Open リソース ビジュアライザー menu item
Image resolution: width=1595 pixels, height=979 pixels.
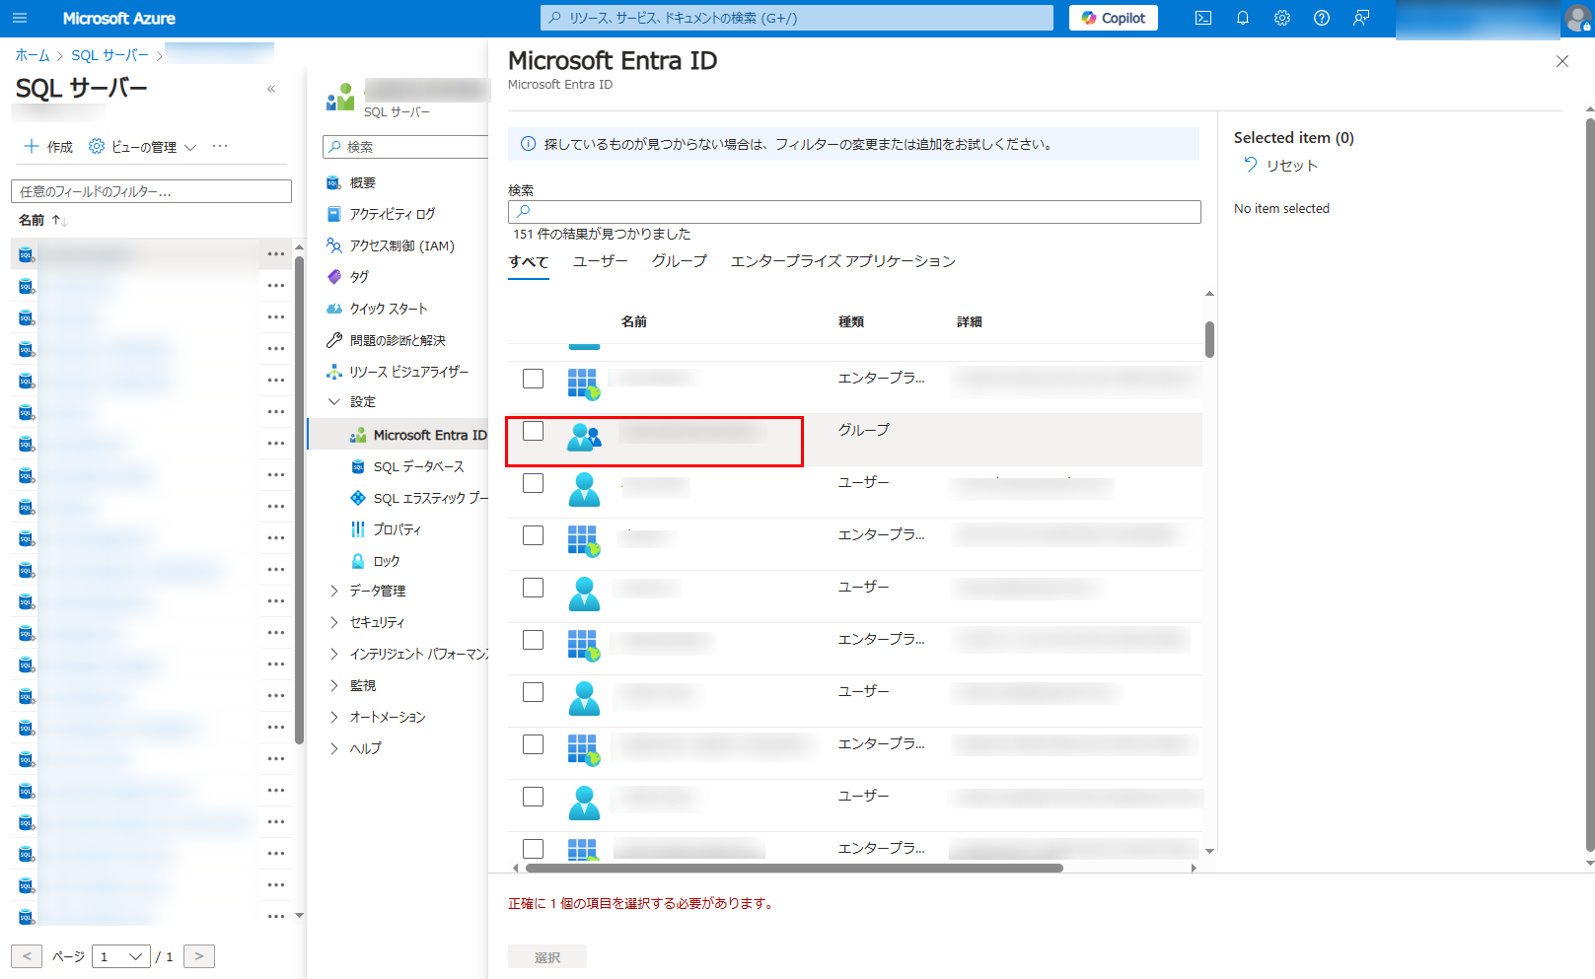[398, 372]
